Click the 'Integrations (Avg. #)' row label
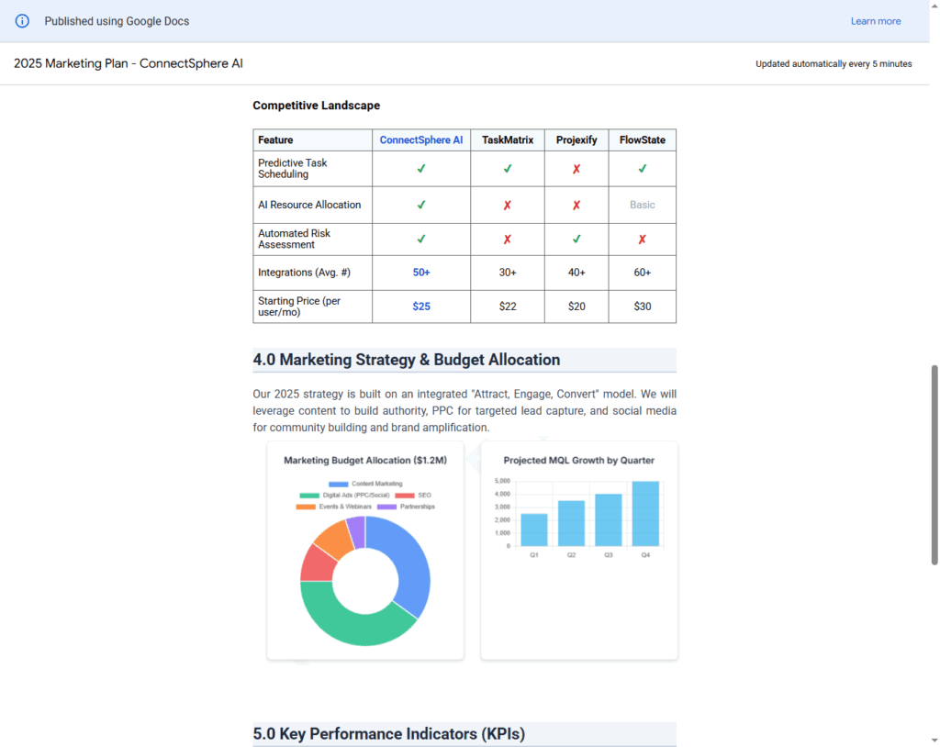This screenshot has height=747, width=940. point(304,273)
